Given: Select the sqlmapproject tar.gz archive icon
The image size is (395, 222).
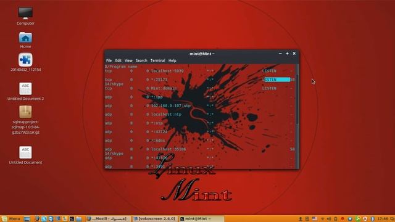Looking at the screenshot, I should (x=25, y=120).
